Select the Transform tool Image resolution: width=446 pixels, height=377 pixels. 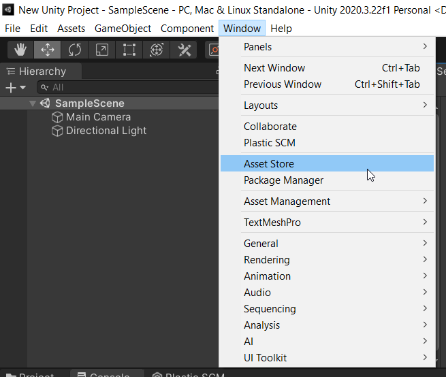click(x=157, y=50)
